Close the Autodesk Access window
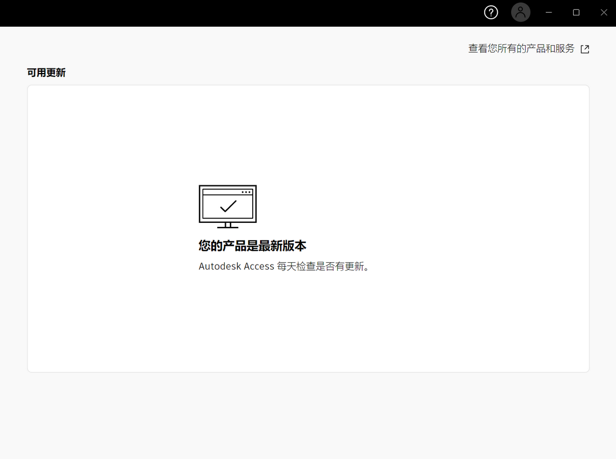This screenshot has height=459, width=616. pyautogui.click(x=603, y=12)
